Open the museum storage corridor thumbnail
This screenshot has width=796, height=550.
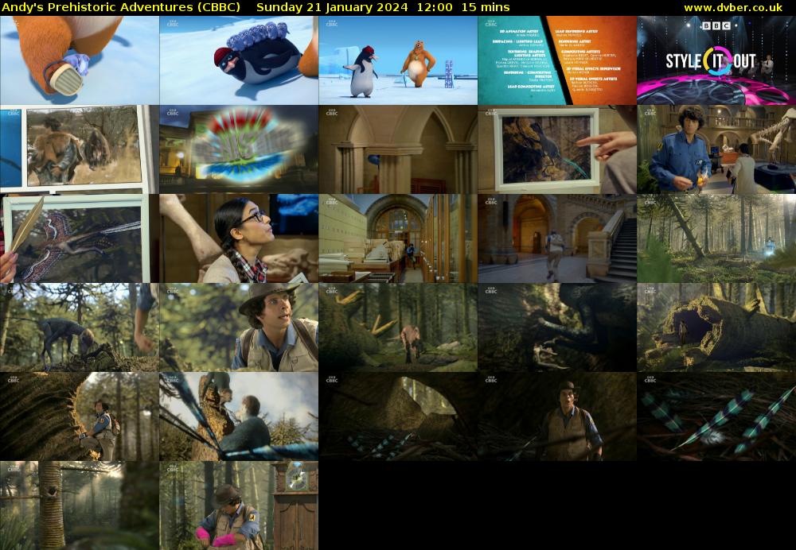[x=398, y=238]
